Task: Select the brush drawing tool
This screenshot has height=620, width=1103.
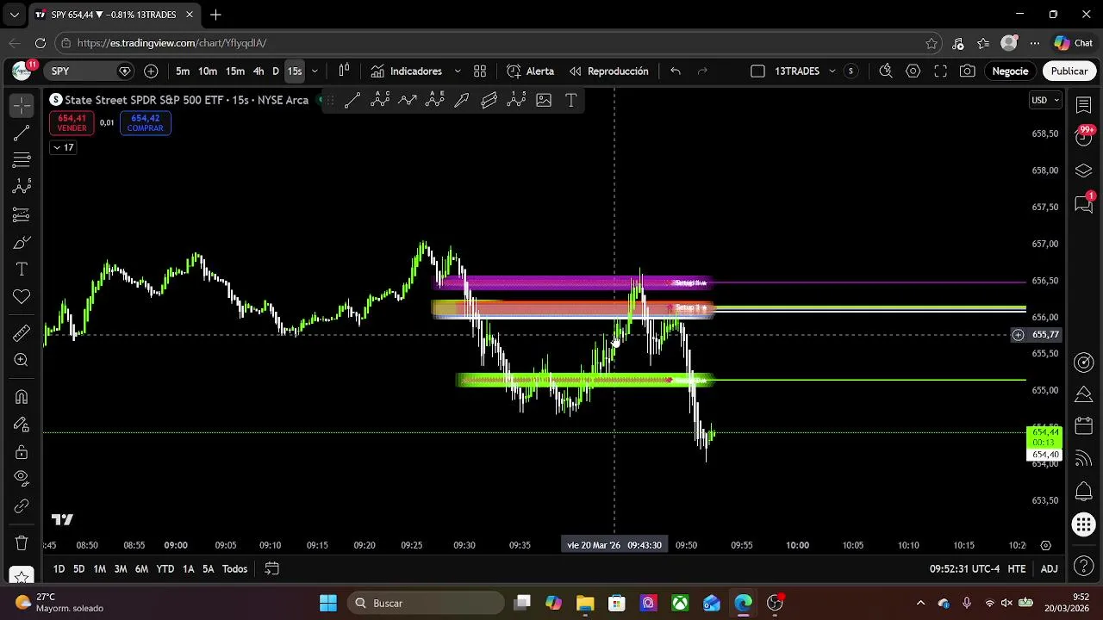Action: 22,242
